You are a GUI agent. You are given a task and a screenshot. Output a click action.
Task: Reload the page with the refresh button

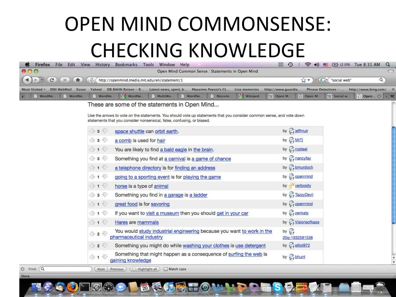[52, 80]
